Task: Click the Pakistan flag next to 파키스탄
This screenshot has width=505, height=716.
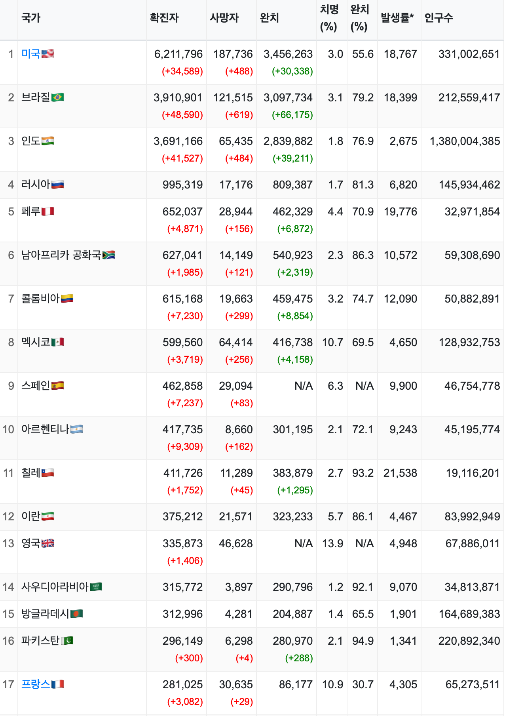Action: [x=67, y=640]
